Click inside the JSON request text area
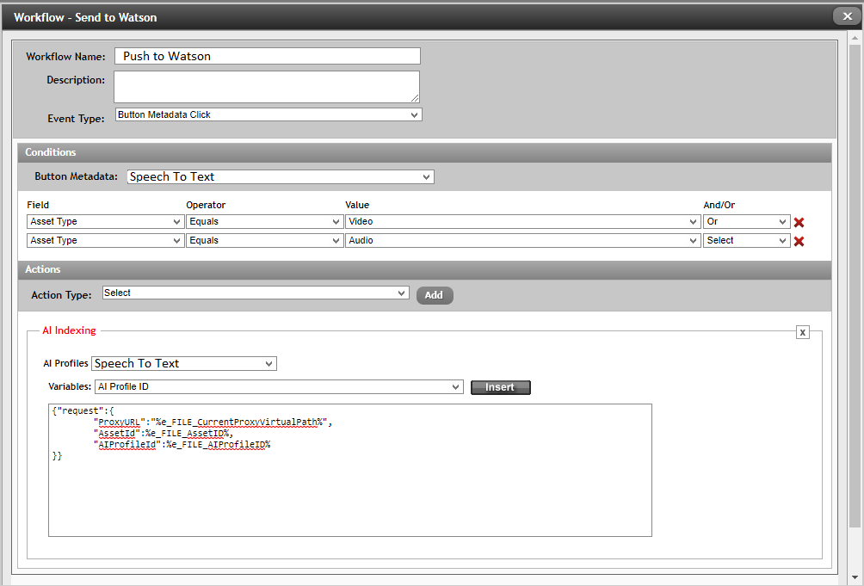The image size is (864, 586). pyautogui.click(x=350, y=470)
